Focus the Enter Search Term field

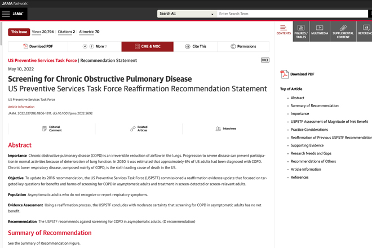point(293,14)
